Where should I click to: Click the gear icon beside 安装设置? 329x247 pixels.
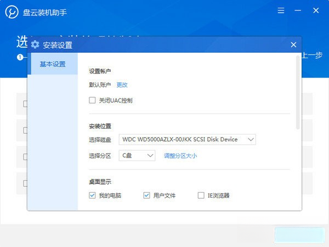(x=35, y=44)
